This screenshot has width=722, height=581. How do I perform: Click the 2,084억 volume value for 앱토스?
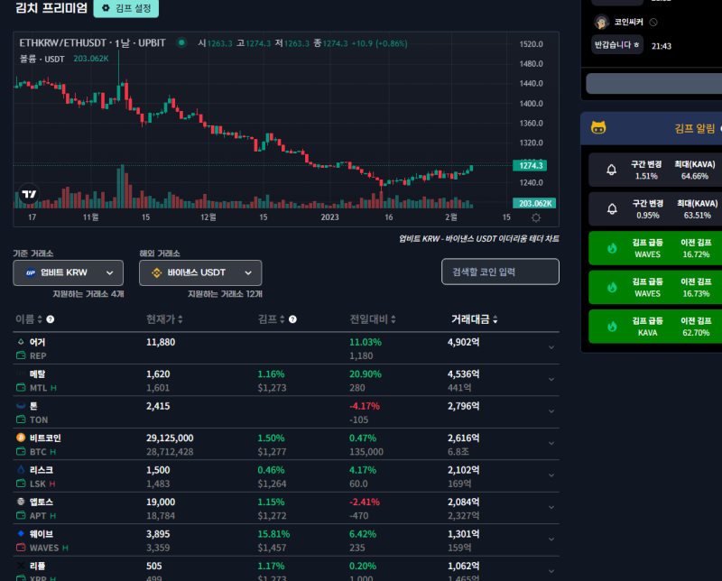tap(463, 502)
